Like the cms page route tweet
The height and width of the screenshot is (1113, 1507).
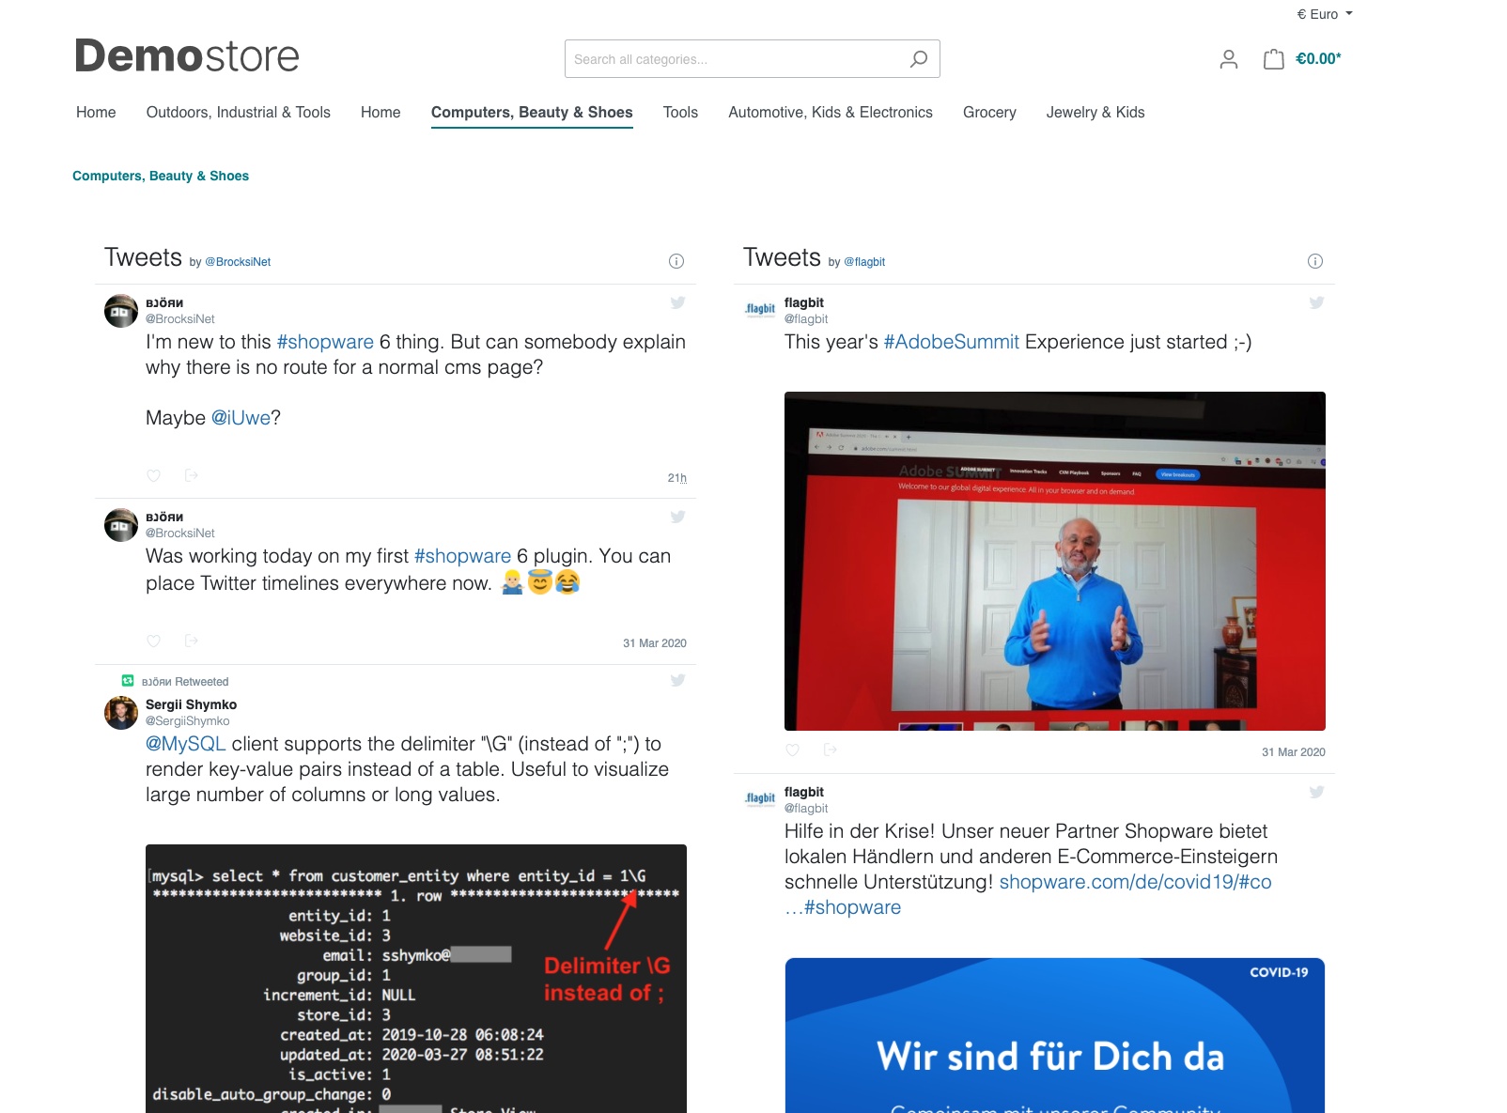(154, 476)
